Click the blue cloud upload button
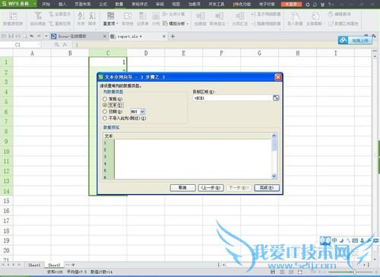This screenshot has width=380, height=277. tap(355, 40)
